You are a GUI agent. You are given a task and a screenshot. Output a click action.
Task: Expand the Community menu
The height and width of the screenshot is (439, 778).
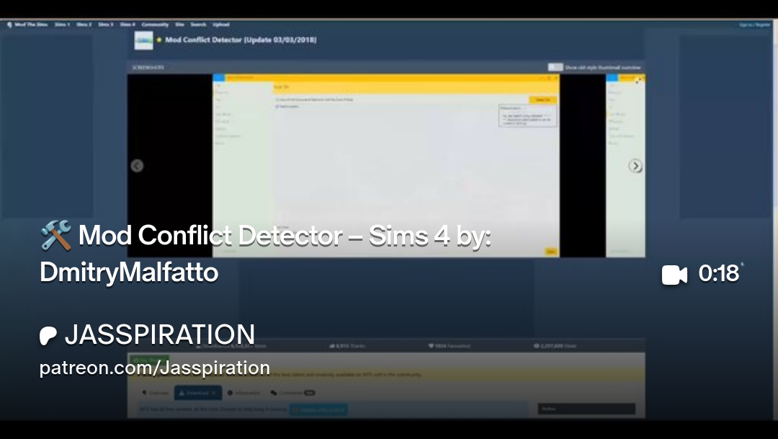155,25
